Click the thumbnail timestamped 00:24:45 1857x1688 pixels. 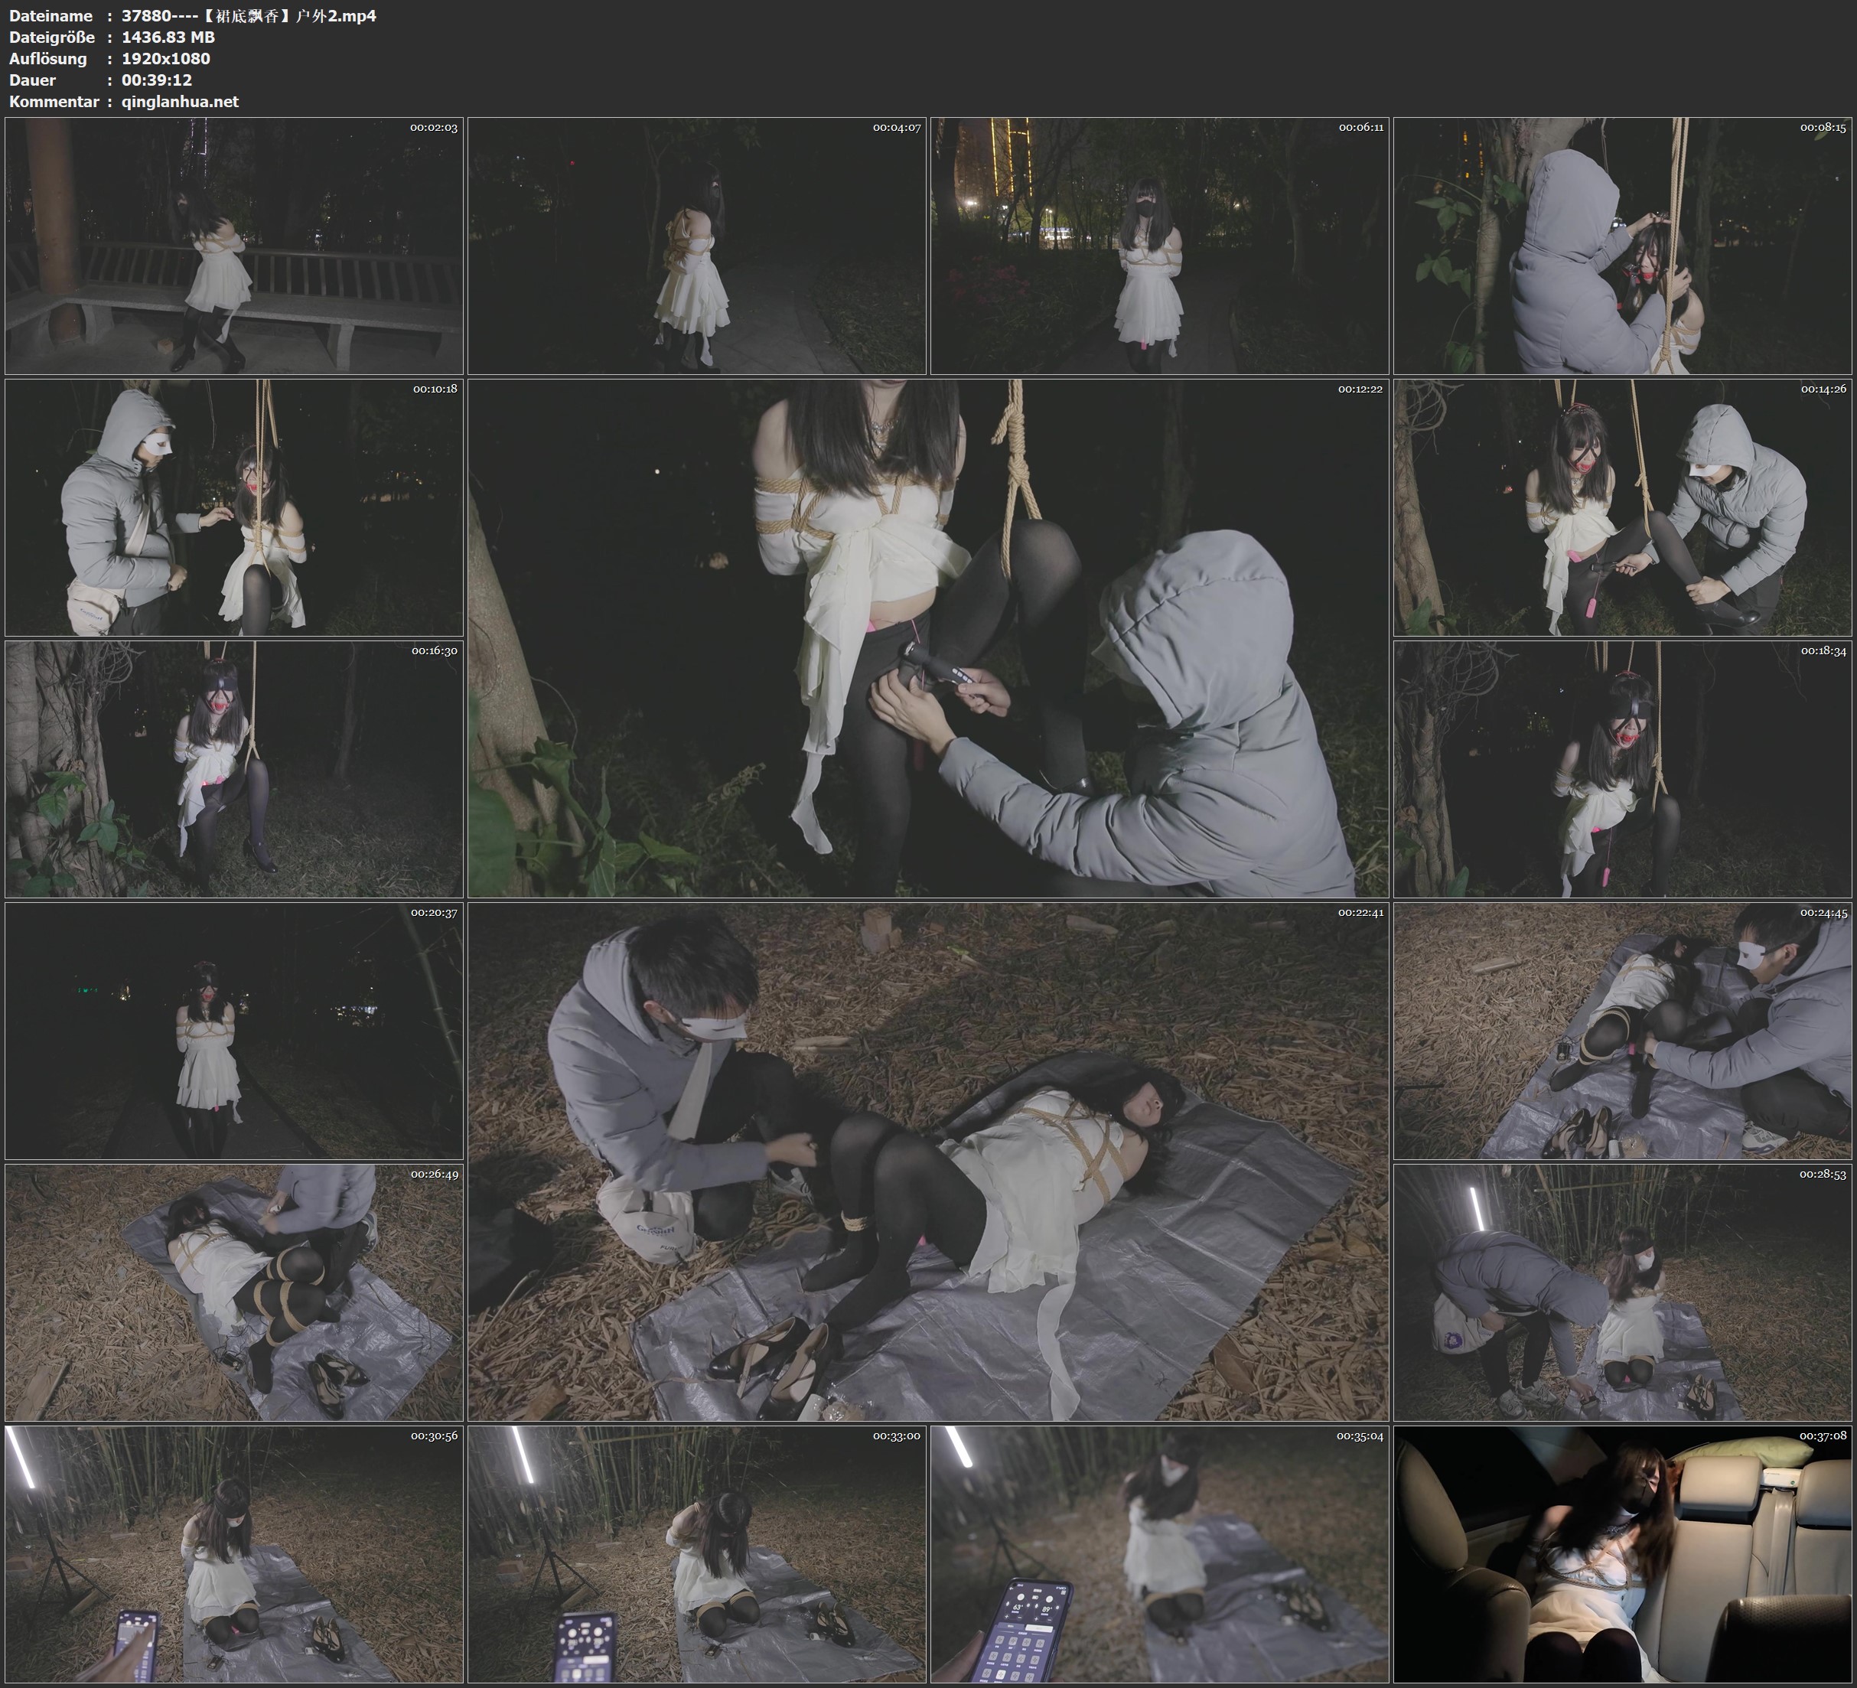1622,1031
